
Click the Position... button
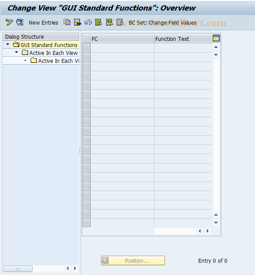click(133, 261)
